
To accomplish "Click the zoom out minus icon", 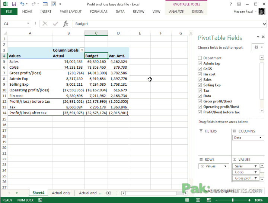I will 217,200.
